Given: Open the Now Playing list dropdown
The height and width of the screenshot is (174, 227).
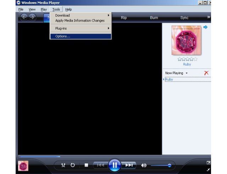Looking at the screenshot, I should [x=176, y=73].
